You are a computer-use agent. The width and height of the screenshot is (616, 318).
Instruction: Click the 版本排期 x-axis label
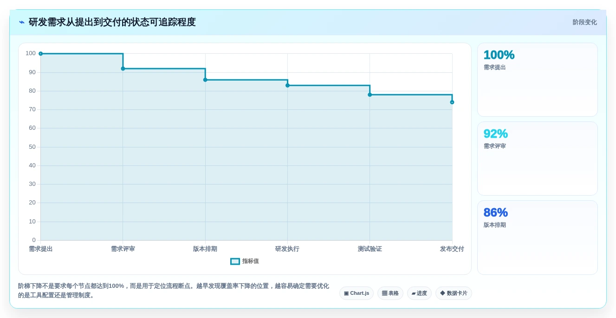coord(205,249)
